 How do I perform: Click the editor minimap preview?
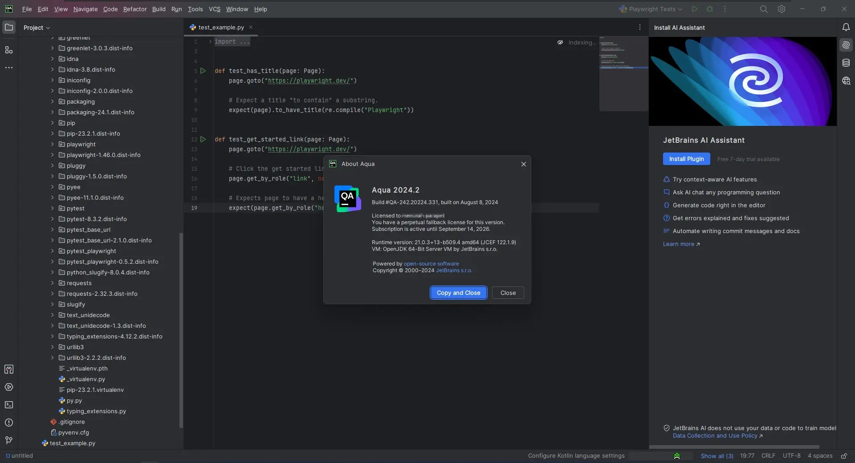coord(623,73)
